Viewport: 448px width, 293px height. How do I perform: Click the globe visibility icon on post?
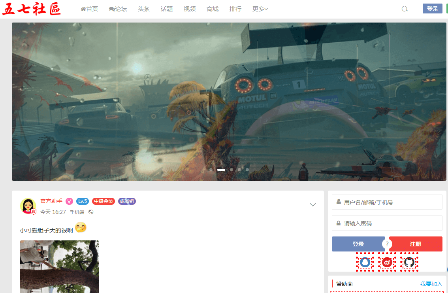pos(91,212)
